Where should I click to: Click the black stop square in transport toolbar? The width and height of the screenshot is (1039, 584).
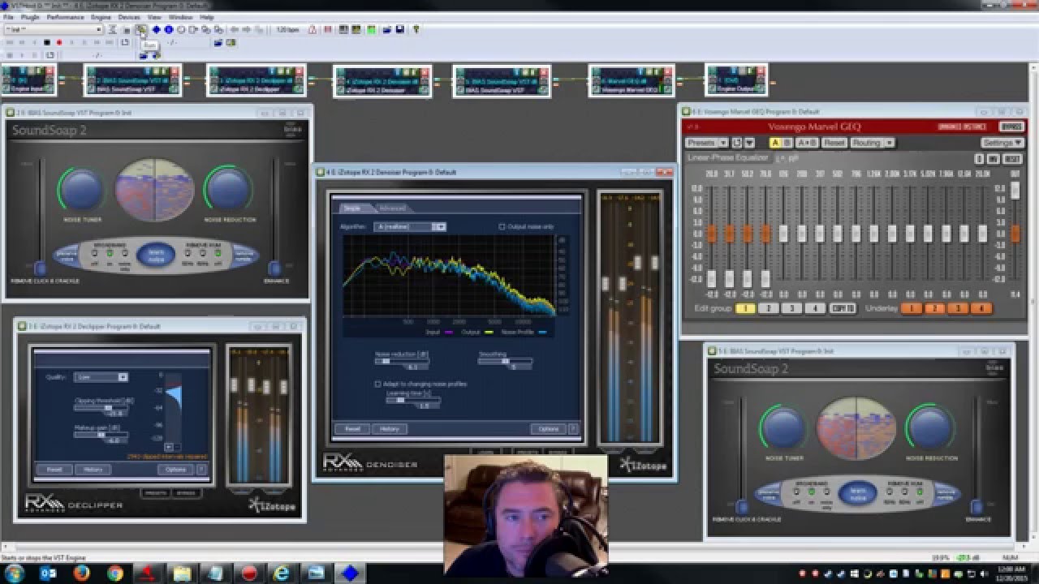pos(46,42)
